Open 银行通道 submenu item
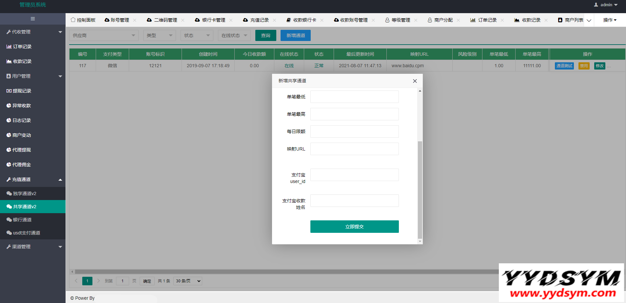This screenshot has height=303, width=626. tap(33, 220)
